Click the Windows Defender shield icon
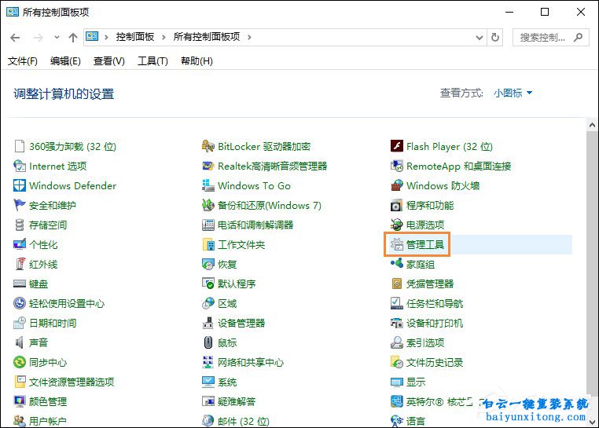This screenshot has width=599, height=428. pos(20,186)
